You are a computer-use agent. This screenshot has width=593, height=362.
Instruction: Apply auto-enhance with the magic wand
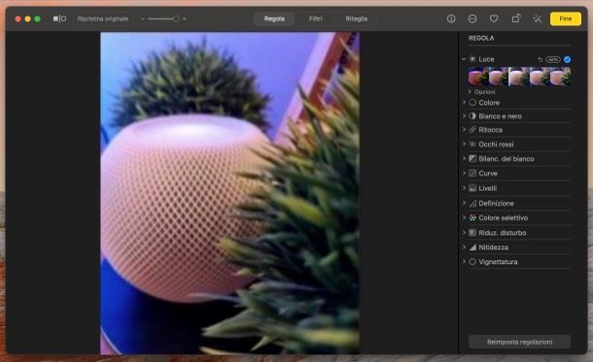(x=537, y=18)
